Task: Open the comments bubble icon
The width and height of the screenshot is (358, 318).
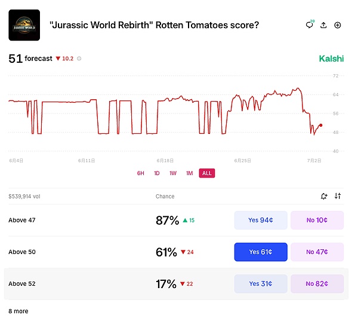Action: tap(310, 25)
